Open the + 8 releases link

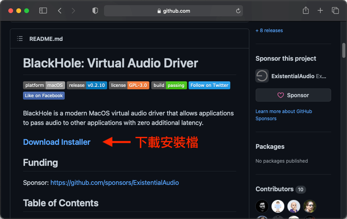point(269,31)
